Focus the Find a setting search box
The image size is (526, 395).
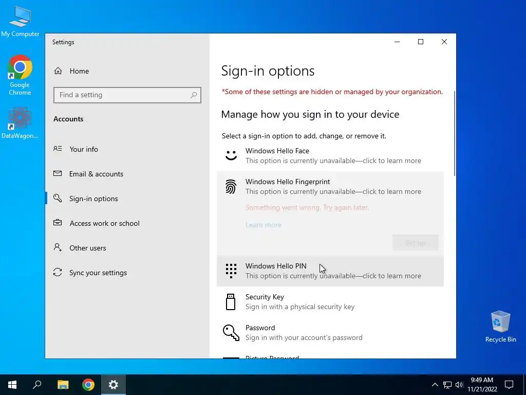click(127, 95)
